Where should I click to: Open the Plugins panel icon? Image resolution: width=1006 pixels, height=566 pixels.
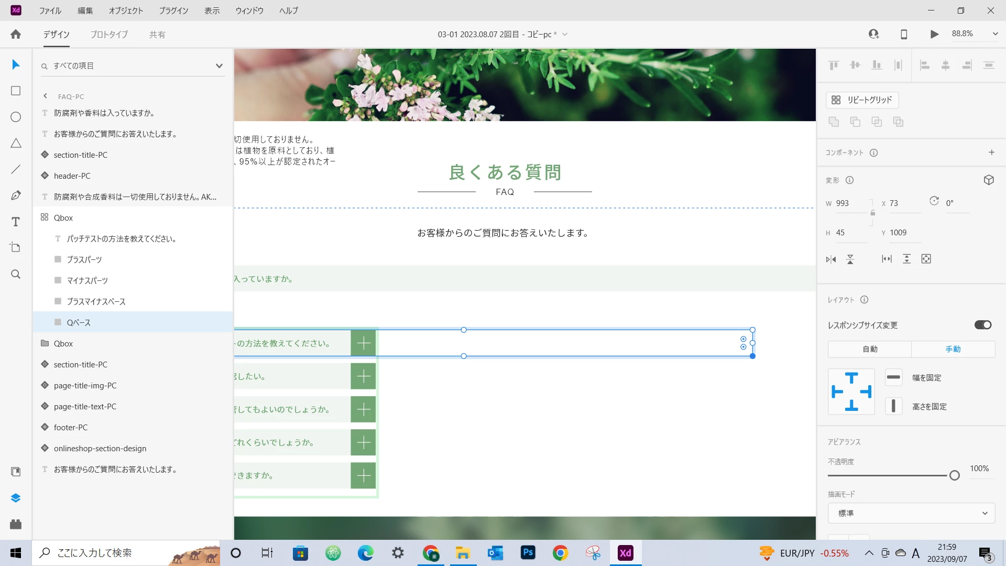(16, 524)
